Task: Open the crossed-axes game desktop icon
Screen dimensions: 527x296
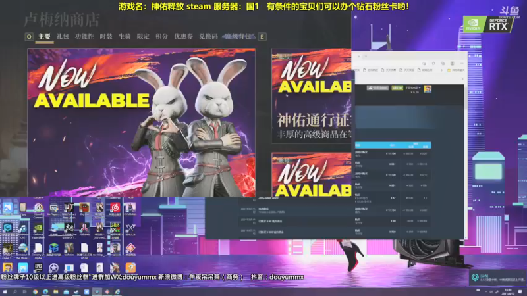Action: pos(130,230)
